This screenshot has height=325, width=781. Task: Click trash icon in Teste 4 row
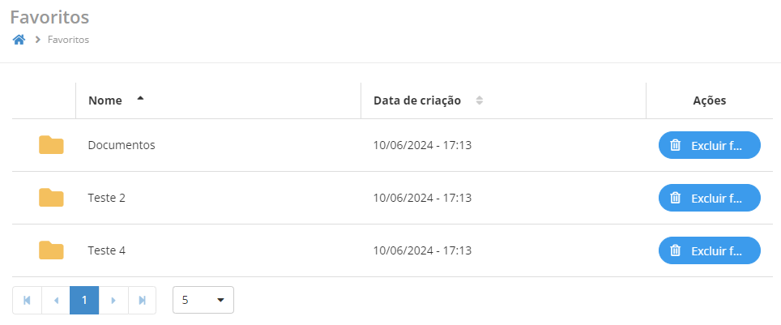click(675, 250)
